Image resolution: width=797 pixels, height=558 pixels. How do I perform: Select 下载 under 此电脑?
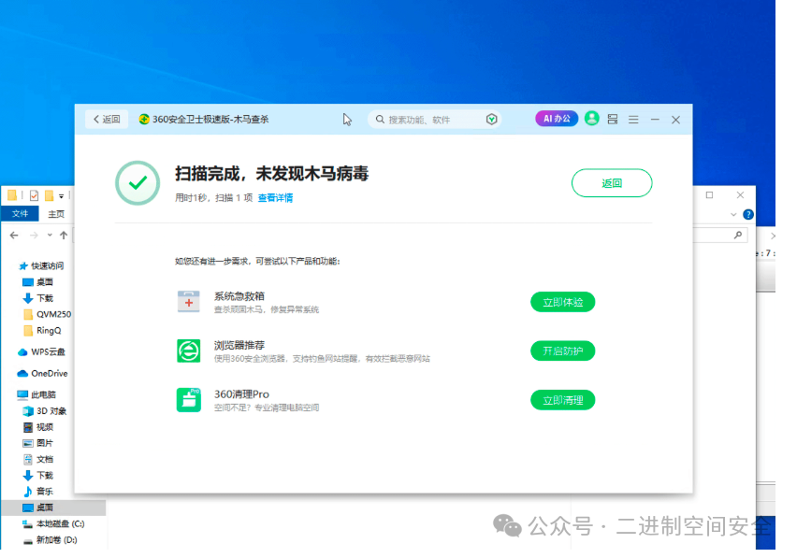[x=38, y=475]
